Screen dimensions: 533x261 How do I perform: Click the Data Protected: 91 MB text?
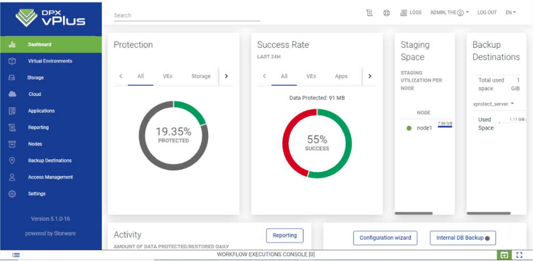(317, 98)
